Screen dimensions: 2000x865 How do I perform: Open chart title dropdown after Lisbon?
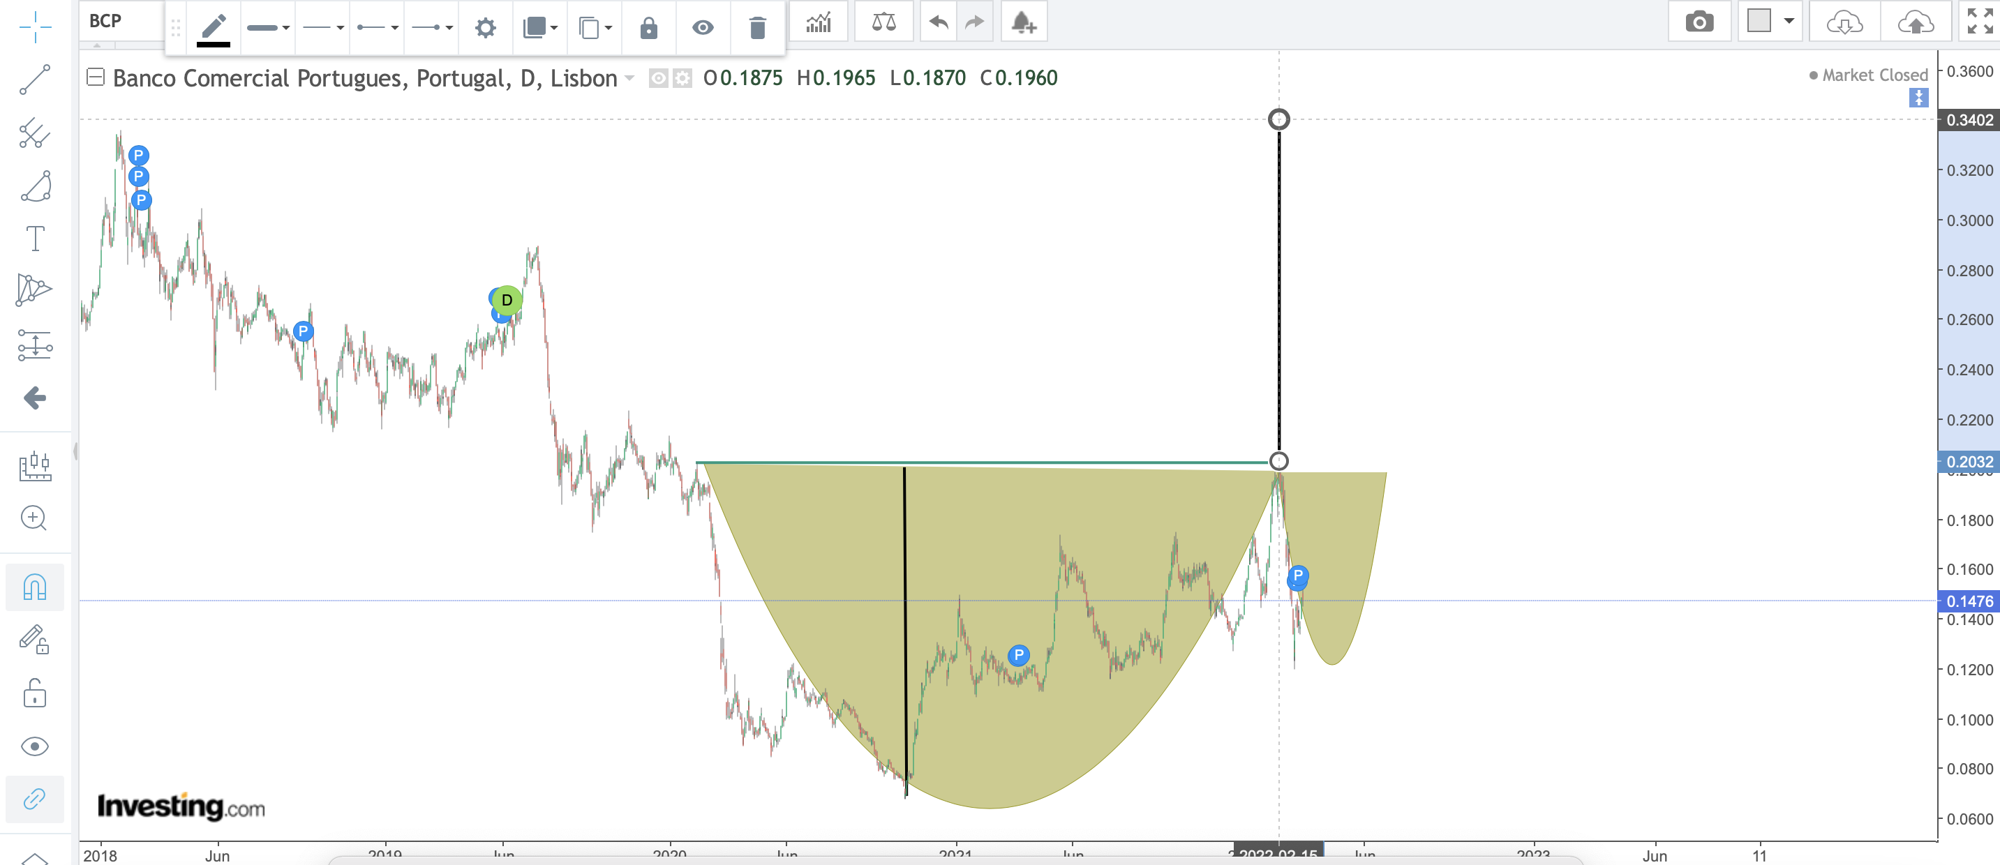(629, 78)
